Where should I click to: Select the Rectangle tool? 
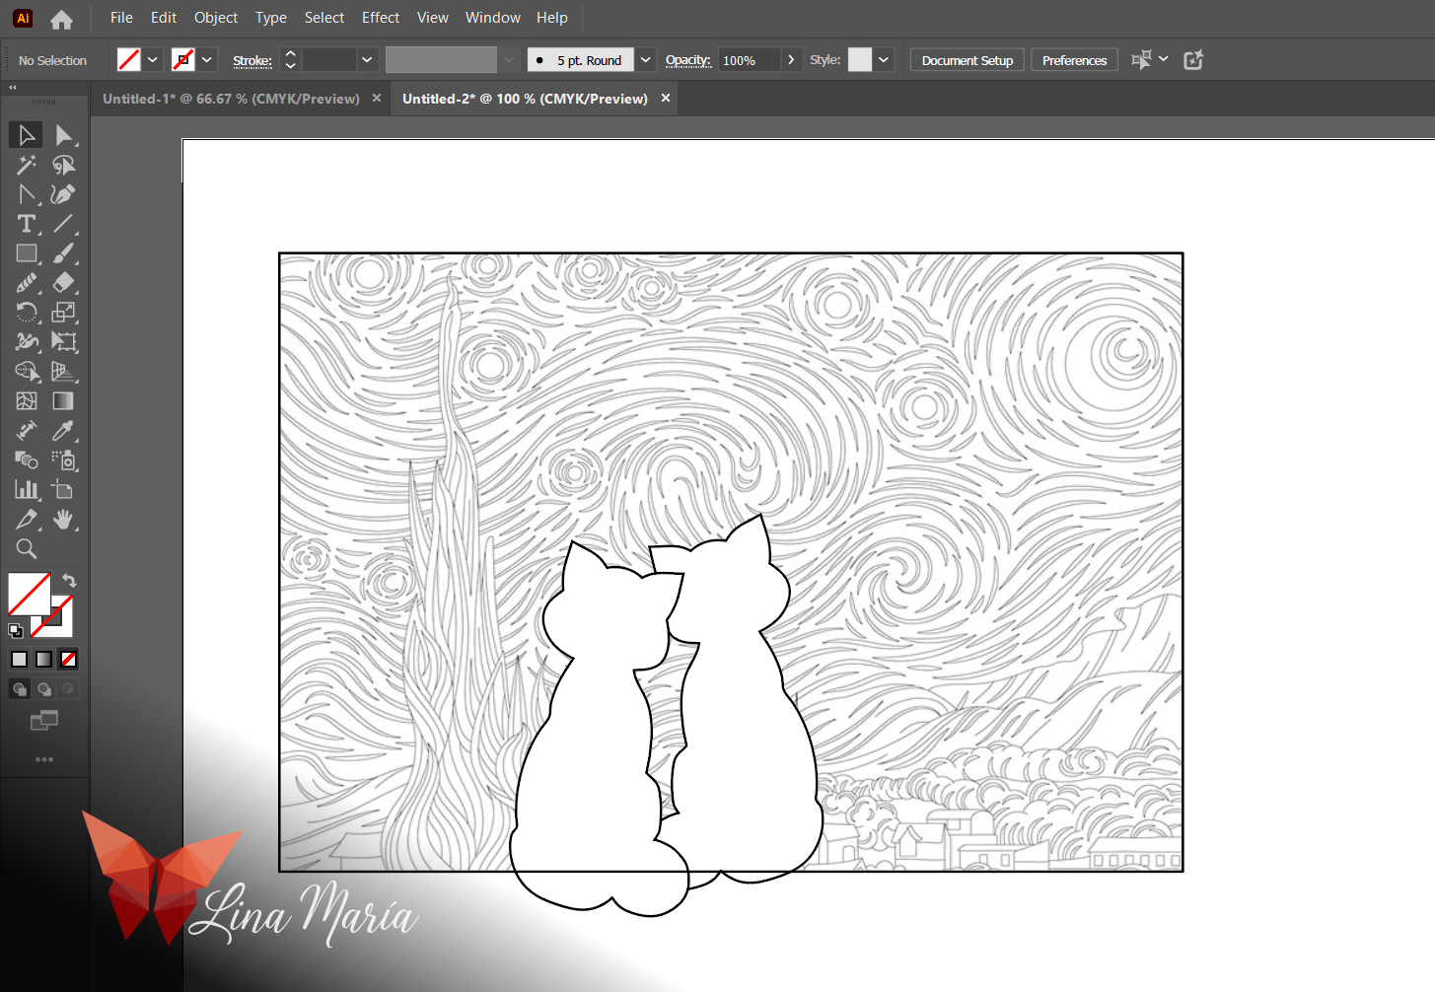point(26,253)
